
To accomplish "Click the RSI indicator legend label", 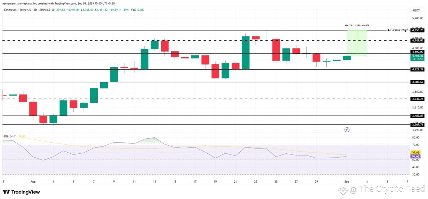I will click(6, 136).
